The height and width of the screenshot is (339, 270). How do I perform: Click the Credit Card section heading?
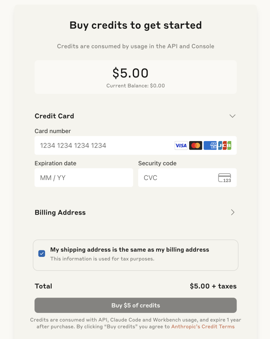(54, 116)
